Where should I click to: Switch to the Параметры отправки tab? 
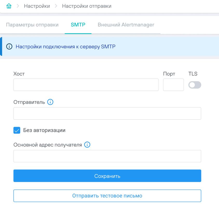[32, 25]
